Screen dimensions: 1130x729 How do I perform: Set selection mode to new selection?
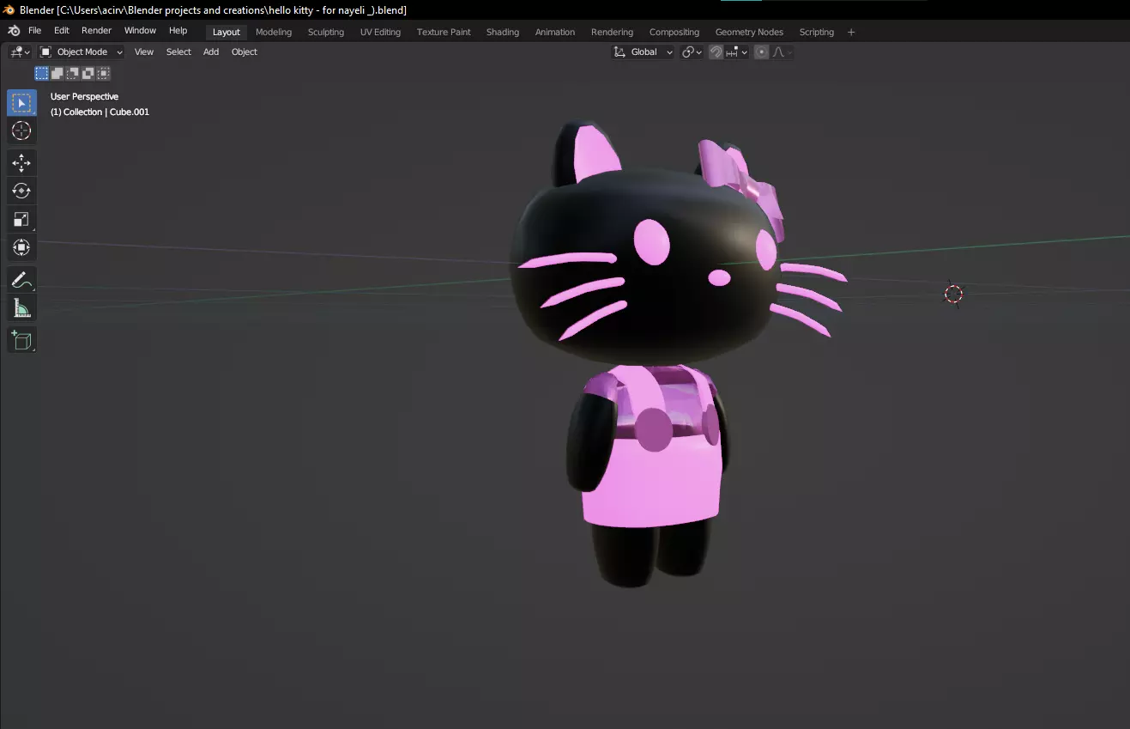(41, 74)
